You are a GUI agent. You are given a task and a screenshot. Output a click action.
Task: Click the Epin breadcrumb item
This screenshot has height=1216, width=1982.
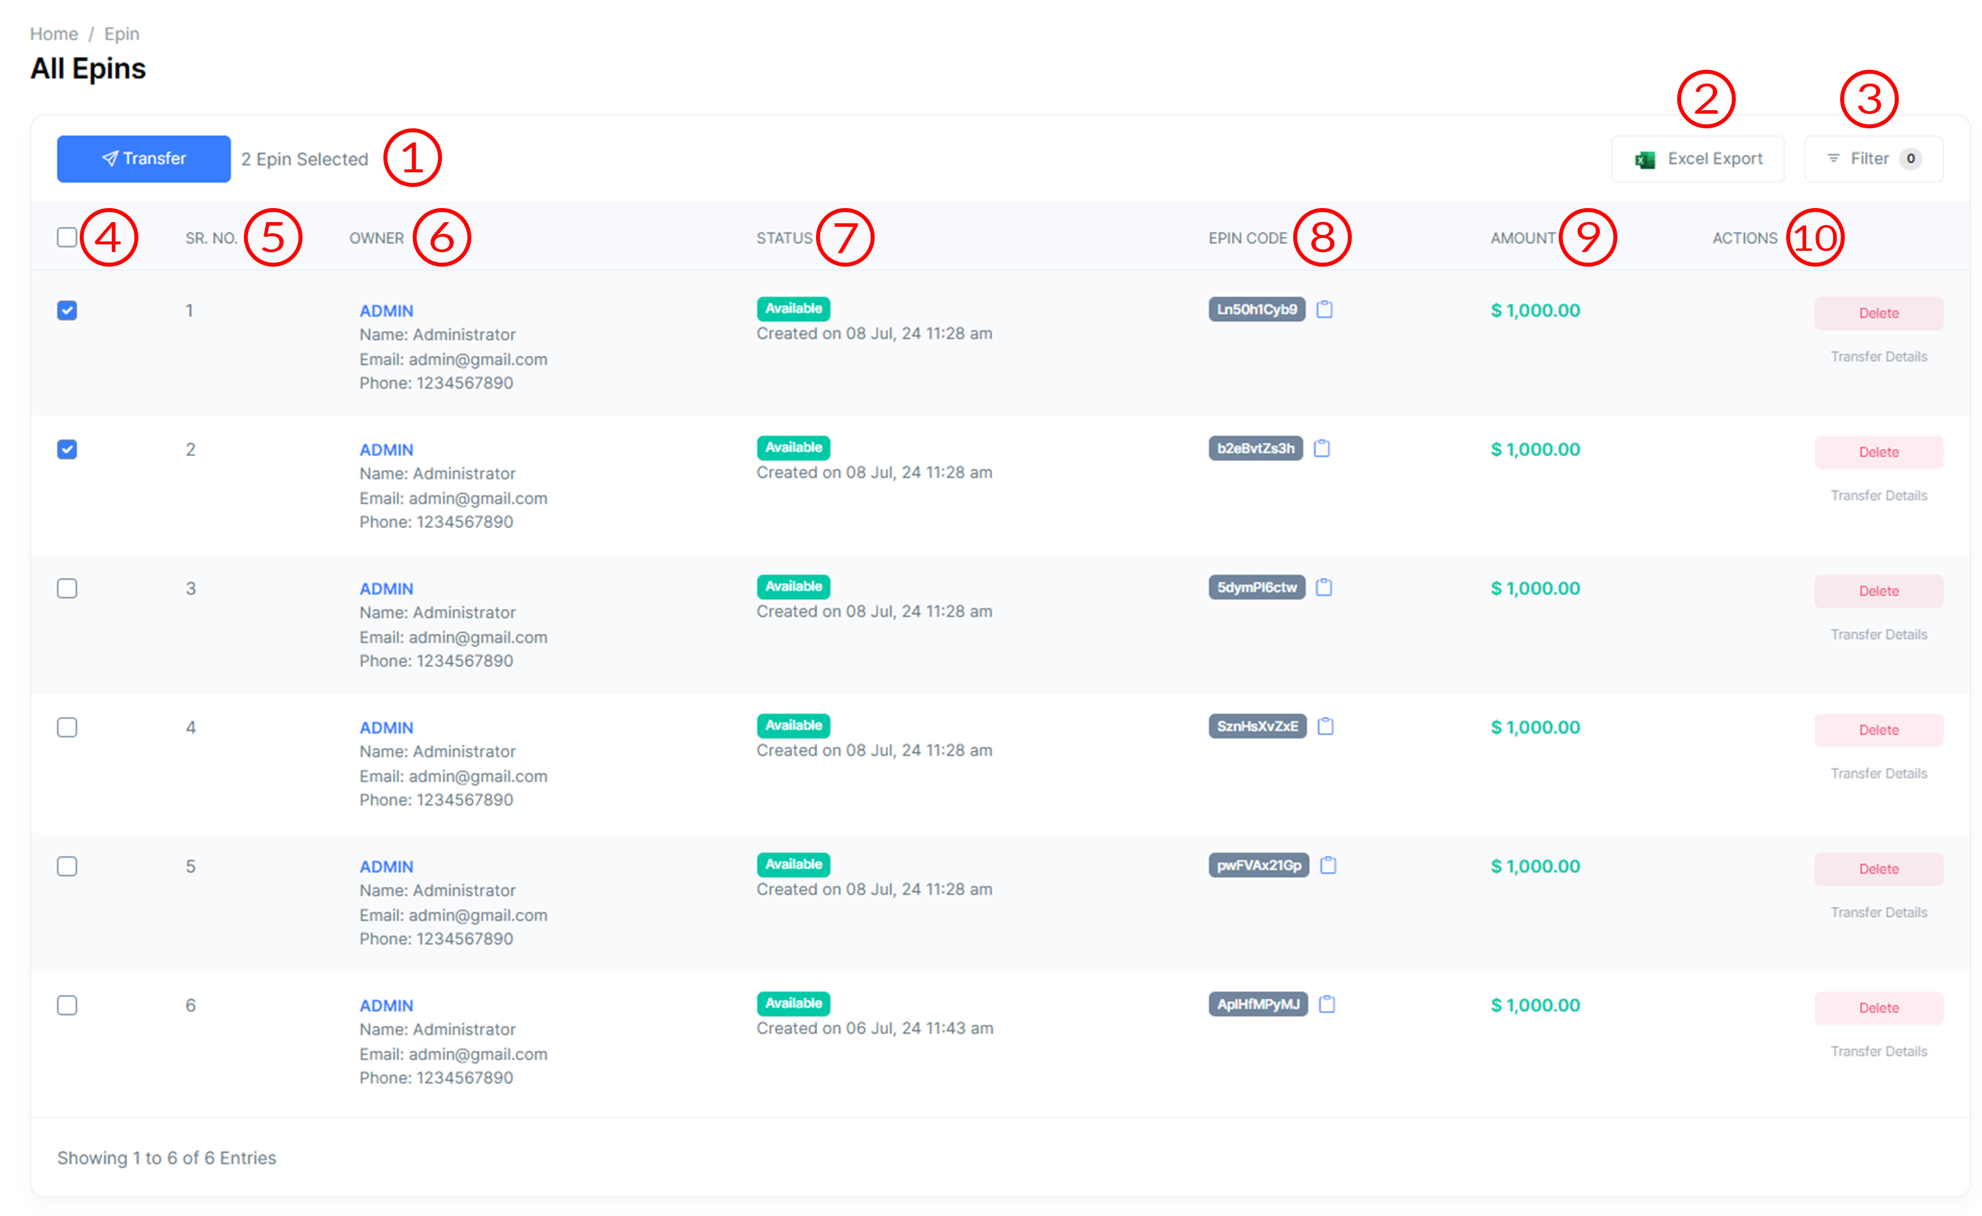(x=121, y=34)
